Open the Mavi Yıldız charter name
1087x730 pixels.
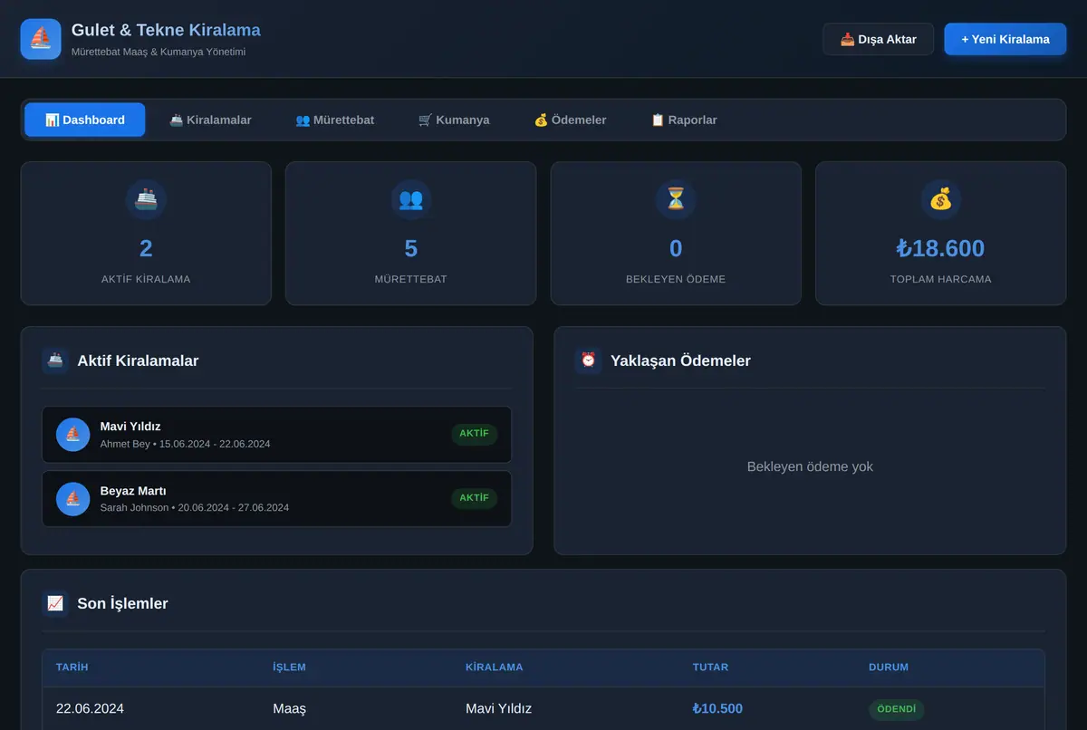point(130,427)
